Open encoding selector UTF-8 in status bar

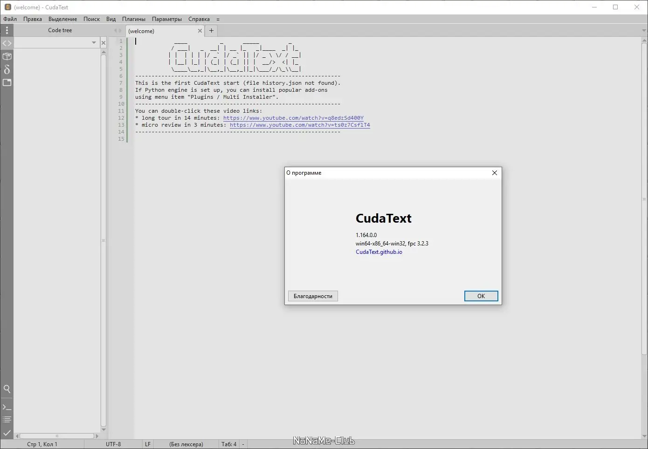113,444
